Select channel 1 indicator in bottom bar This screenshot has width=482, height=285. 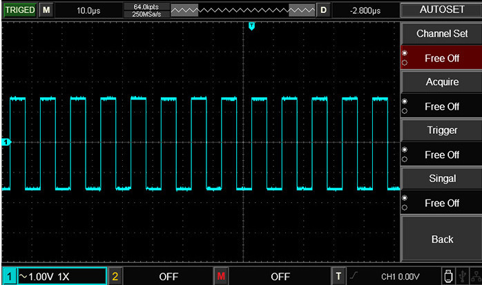pyautogui.click(x=10, y=277)
